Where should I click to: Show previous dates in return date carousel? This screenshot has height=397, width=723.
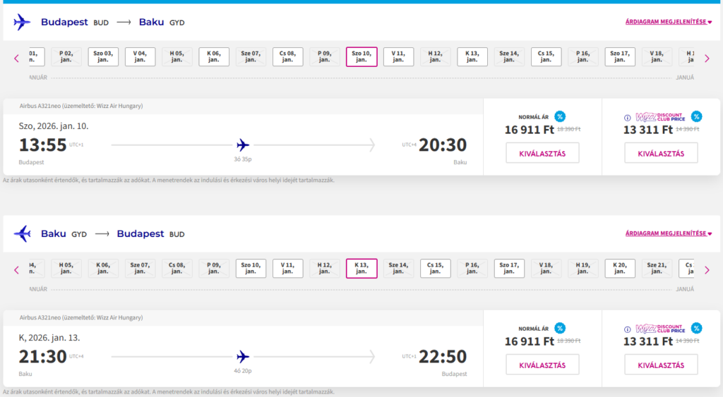17,269
